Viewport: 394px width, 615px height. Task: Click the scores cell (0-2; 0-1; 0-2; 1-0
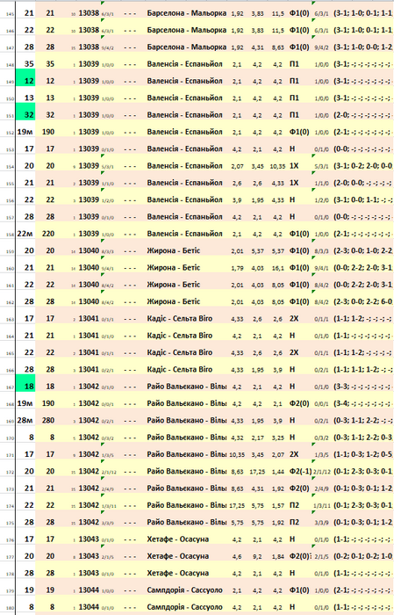(362, 556)
